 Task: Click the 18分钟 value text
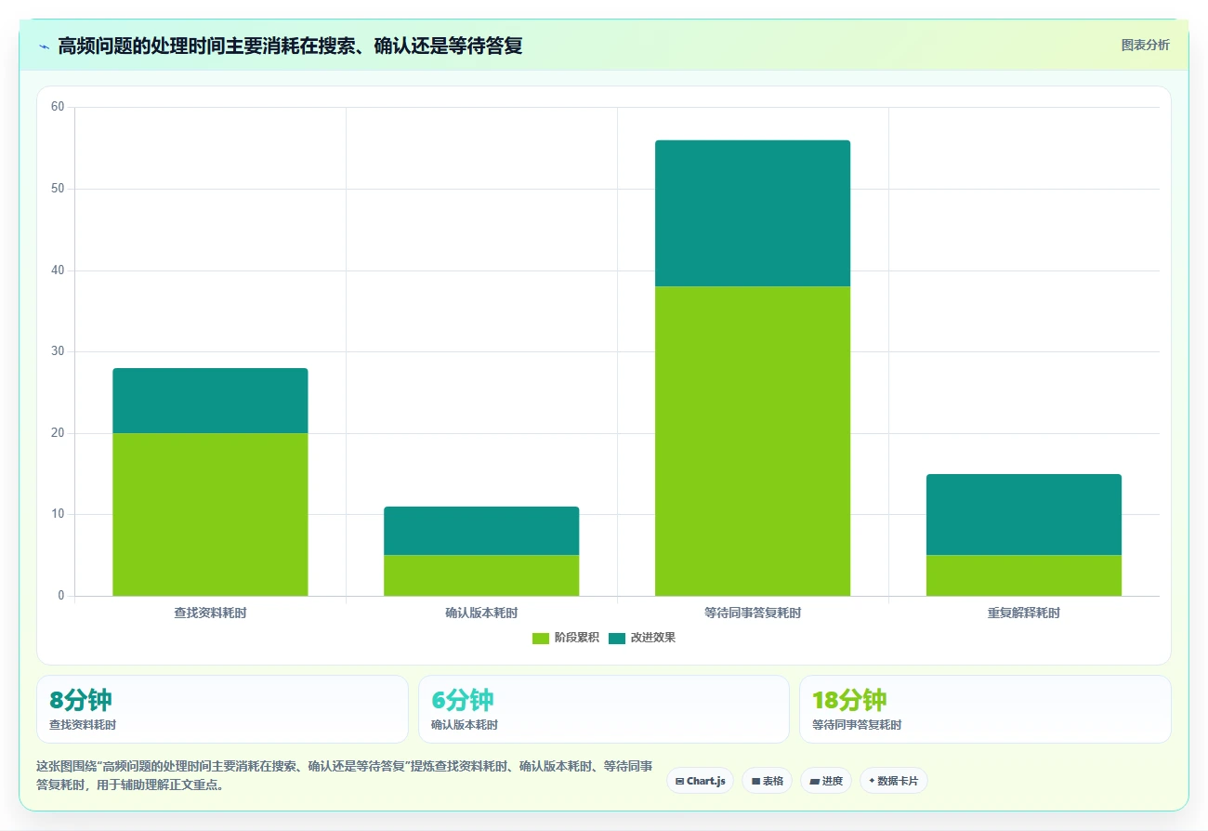[849, 699]
